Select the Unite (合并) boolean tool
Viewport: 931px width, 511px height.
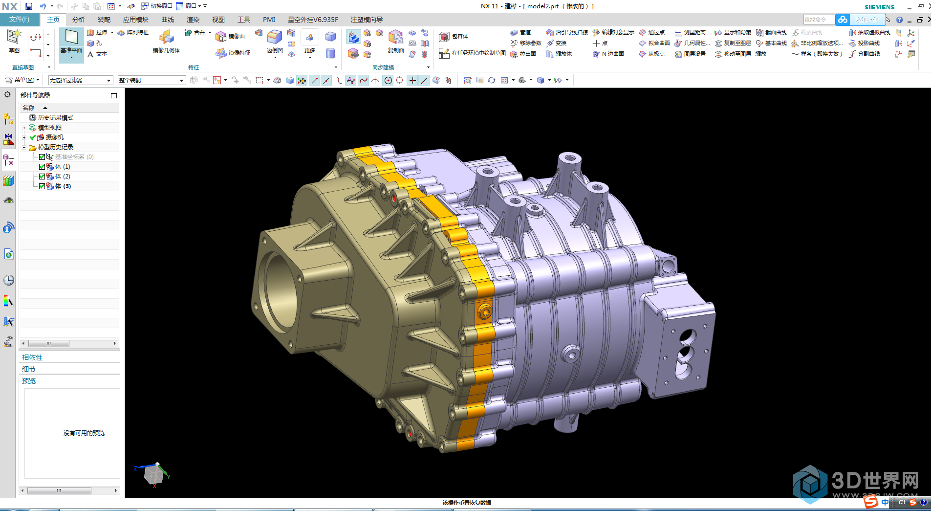coord(195,32)
